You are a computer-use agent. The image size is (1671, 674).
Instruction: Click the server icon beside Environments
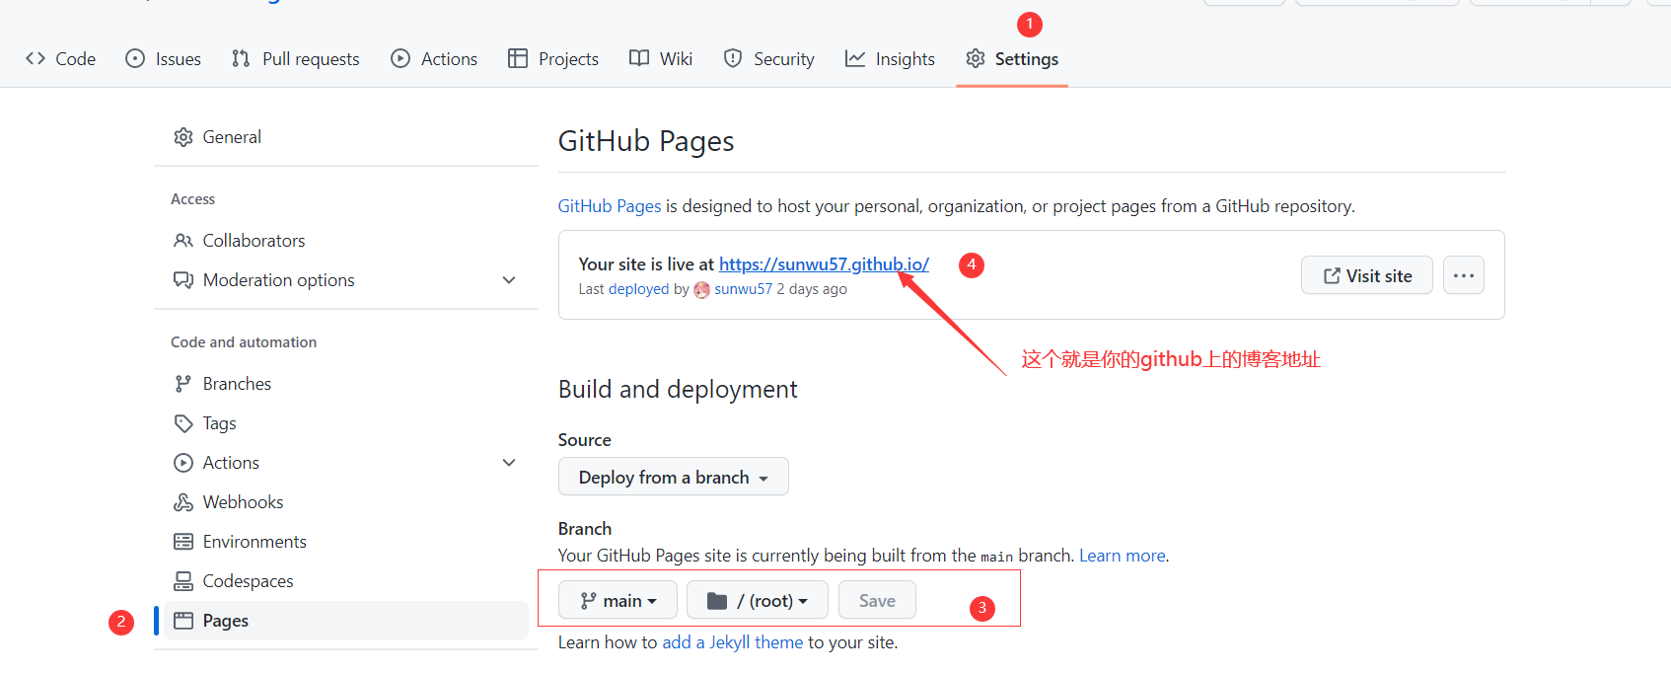point(183,542)
